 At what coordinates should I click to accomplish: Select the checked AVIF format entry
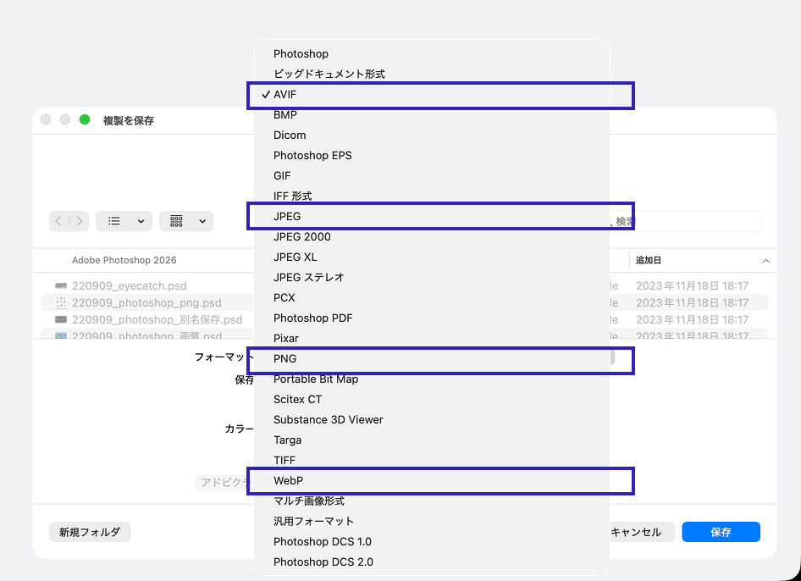tap(284, 95)
